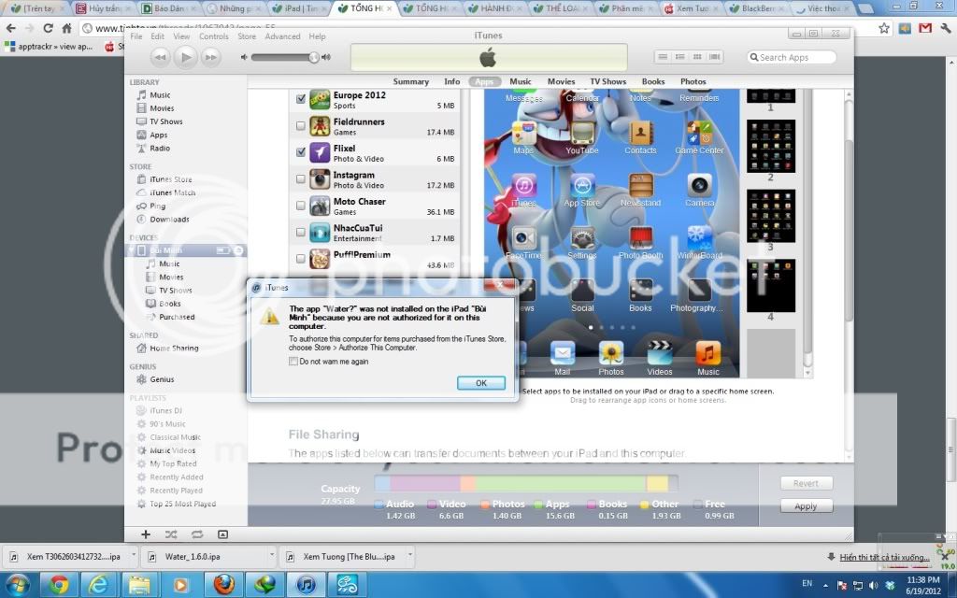Open the Maps app icon on iPad screen
This screenshot has height=598, width=957.
tap(523, 133)
